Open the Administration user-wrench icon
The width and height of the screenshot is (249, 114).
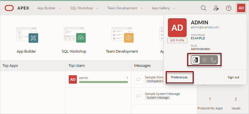click(x=216, y=8)
